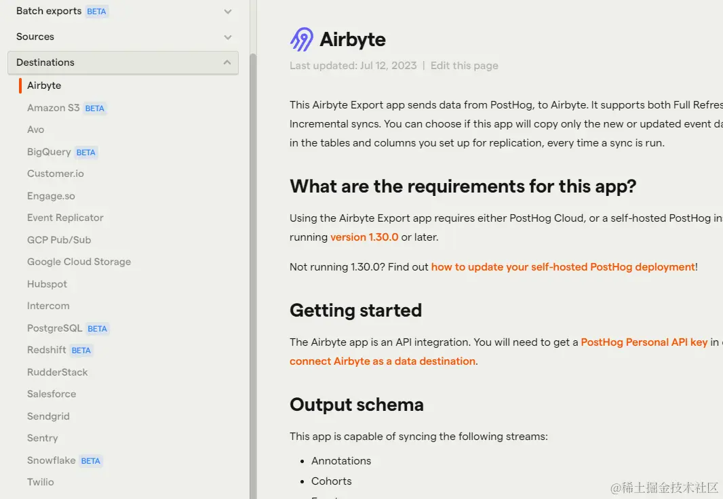Click connect Airbyte as data destination link
Viewport: 723px width, 499px height.
point(382,361)
